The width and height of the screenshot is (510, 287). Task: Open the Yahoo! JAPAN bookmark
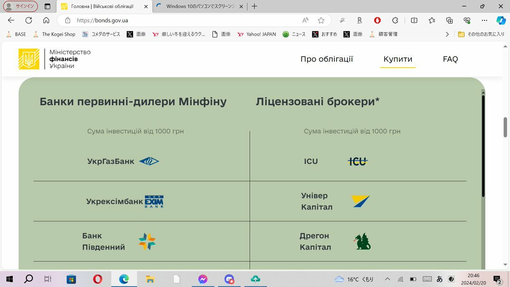pyautogui.click(x=257, y=34)
